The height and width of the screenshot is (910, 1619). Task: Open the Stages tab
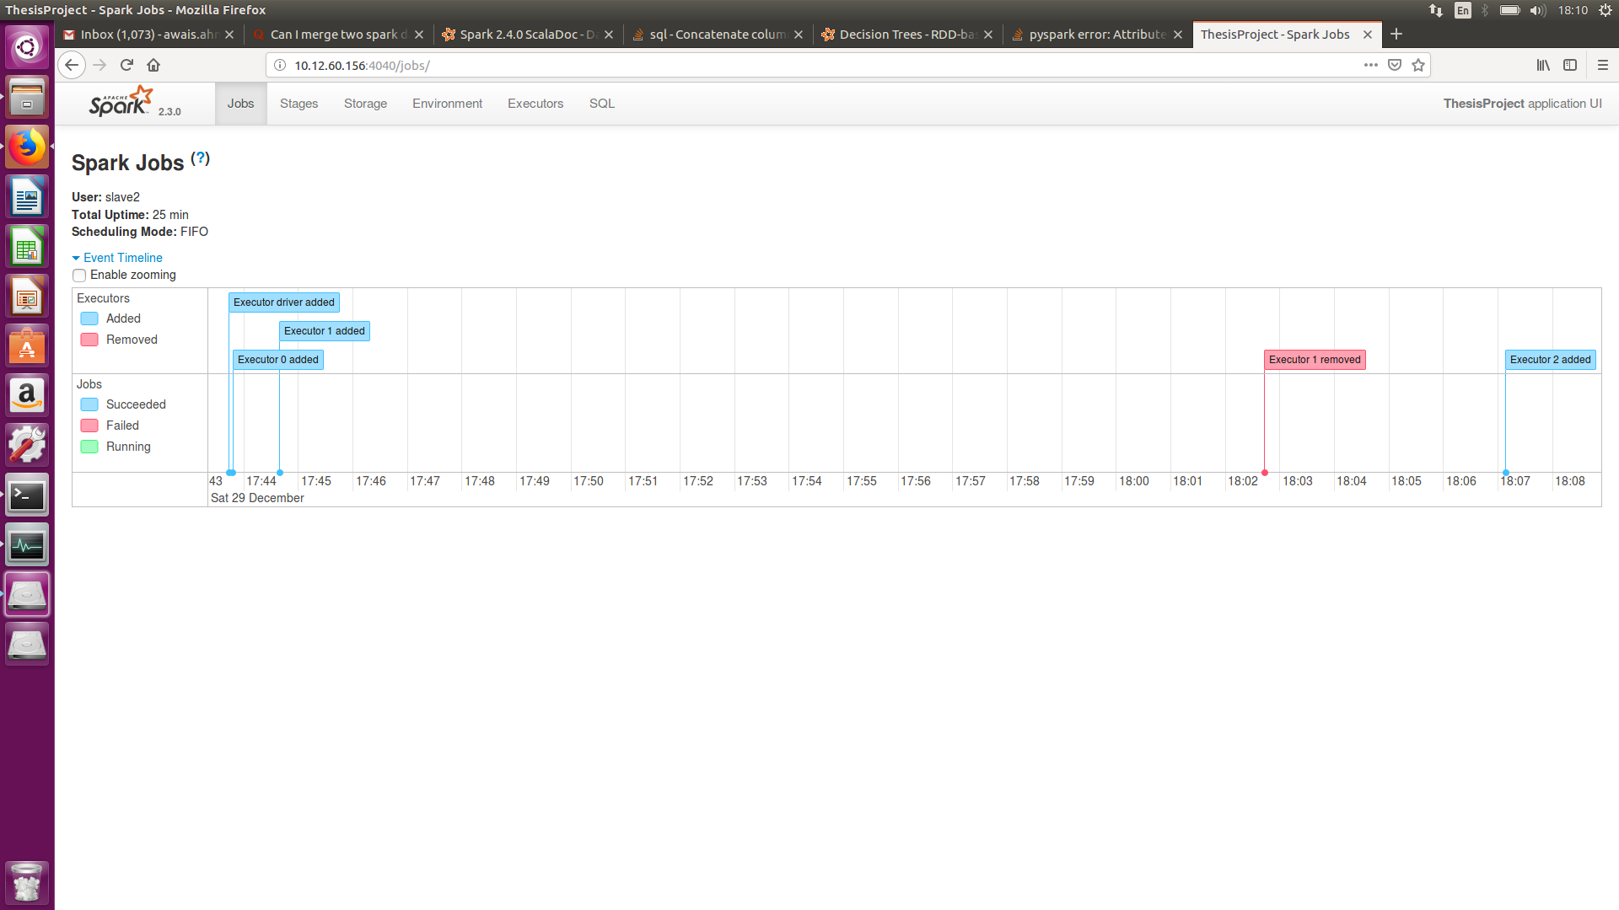299,104
